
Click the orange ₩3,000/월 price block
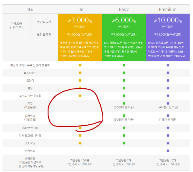(x=80, y=22)
